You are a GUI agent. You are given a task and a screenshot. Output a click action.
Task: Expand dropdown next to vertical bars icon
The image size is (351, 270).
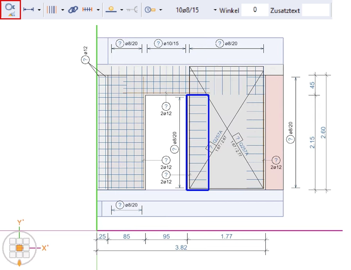(62, 10)
